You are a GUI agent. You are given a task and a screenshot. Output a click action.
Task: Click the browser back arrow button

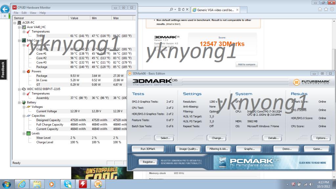point(5,9)
